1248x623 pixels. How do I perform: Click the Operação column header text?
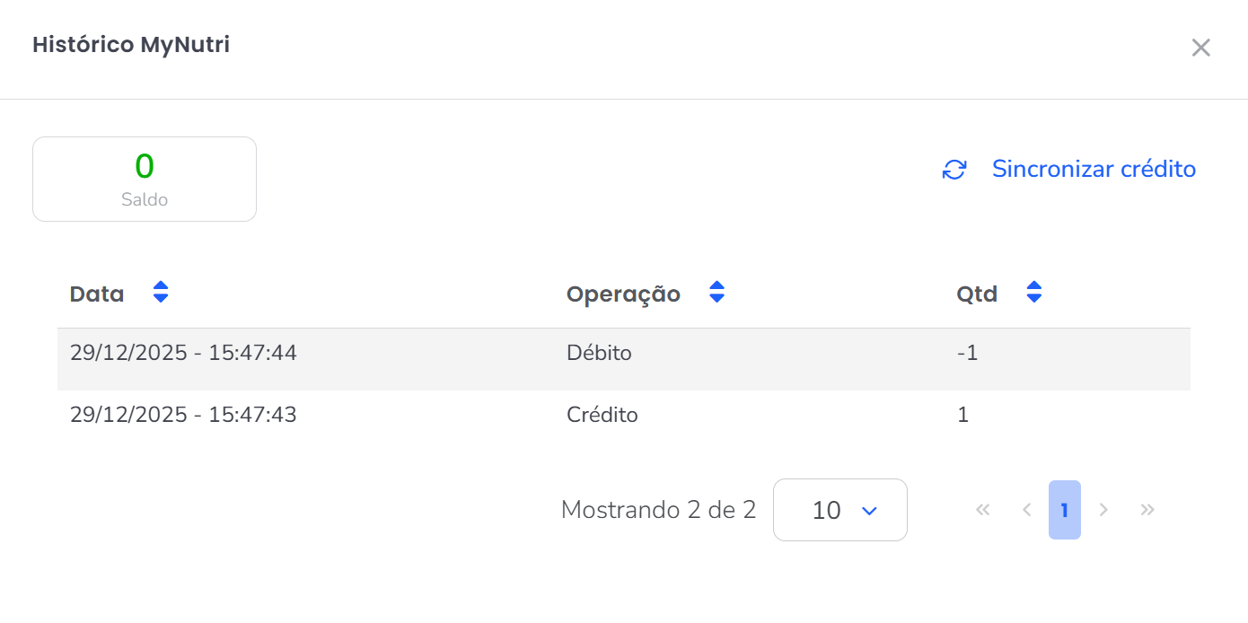(x=623, y=294)
